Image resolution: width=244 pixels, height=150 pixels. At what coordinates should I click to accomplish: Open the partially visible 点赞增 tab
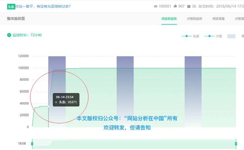(239, 19)
